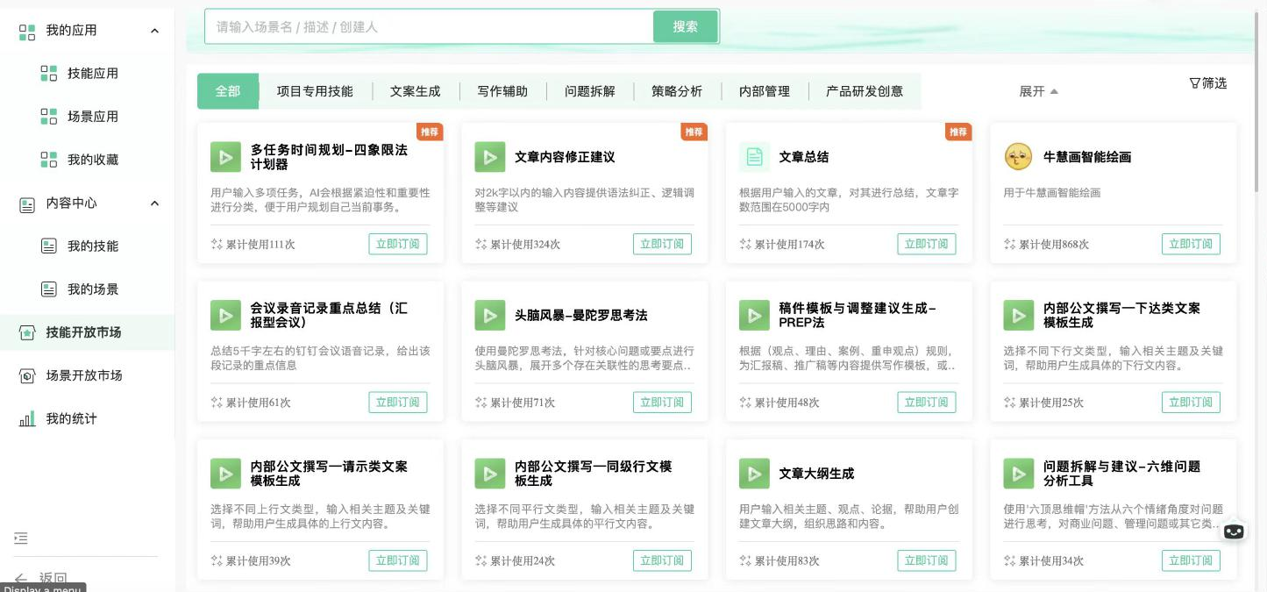Viewport: 1267px width, 592px height.
Task: Click the 文章大纲生成 play icon
Action: [754, 474]
